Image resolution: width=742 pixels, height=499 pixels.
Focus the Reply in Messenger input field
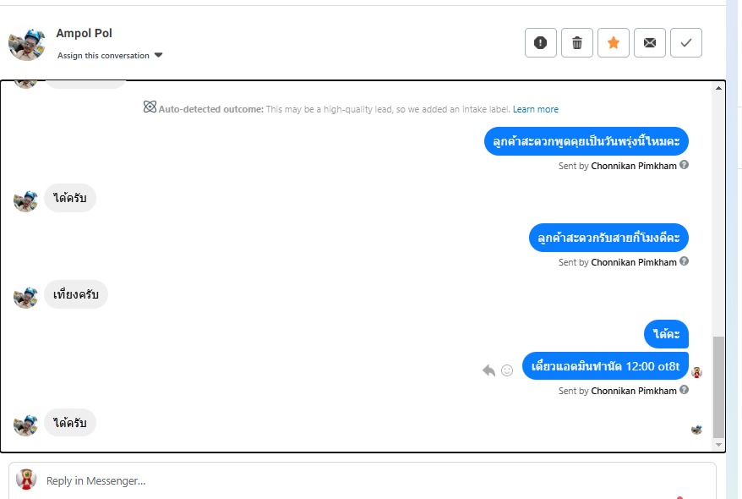[363, 480]
